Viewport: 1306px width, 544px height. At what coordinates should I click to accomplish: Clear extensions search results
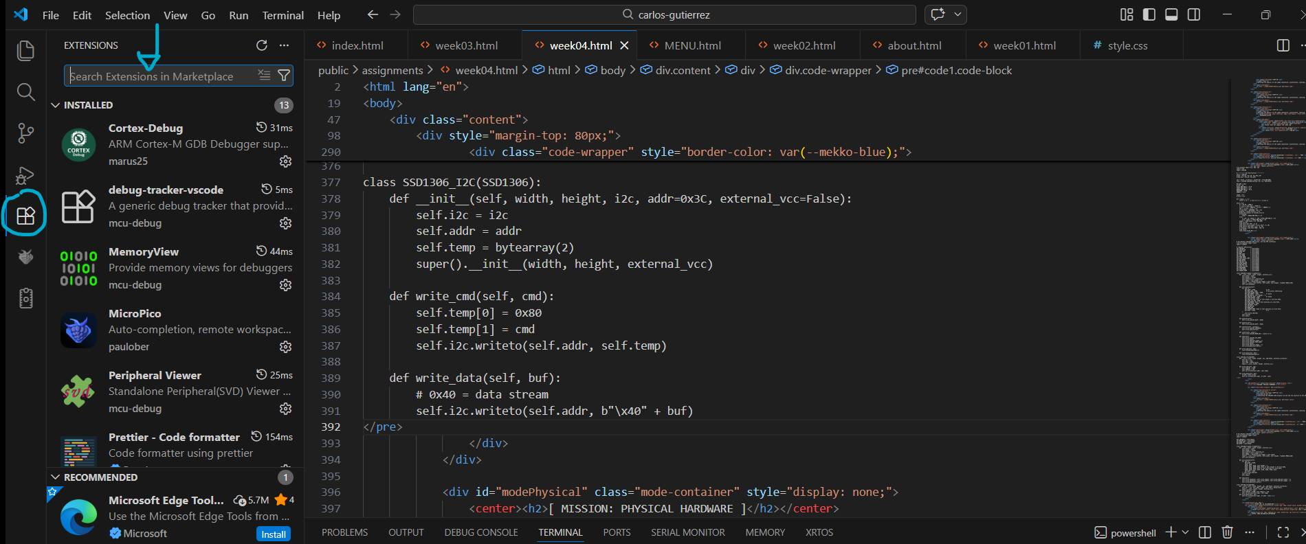(264, 76)
